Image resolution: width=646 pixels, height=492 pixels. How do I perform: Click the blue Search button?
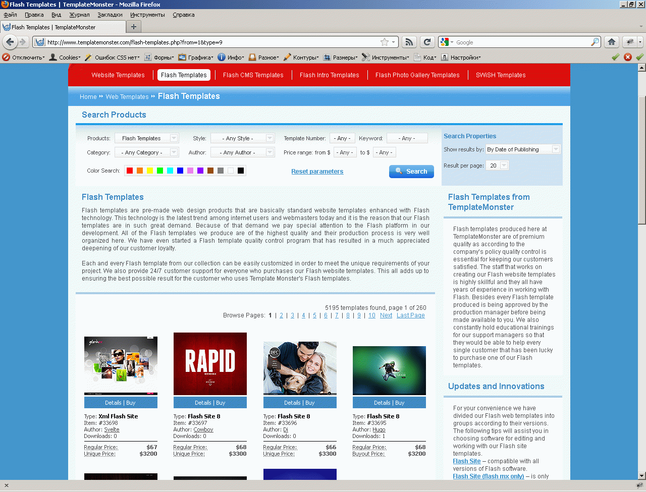(x=411, y=172)
